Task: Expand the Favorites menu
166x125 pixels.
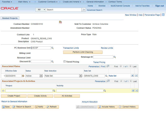Action: click(x=7, y=2)
